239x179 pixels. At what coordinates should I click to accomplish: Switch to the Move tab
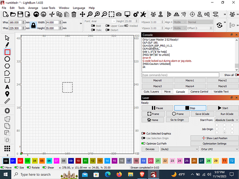pyautogui.click(x=167, y=92)
